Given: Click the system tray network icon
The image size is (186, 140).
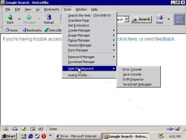Looking at the screenshot, I should [161, 136].
